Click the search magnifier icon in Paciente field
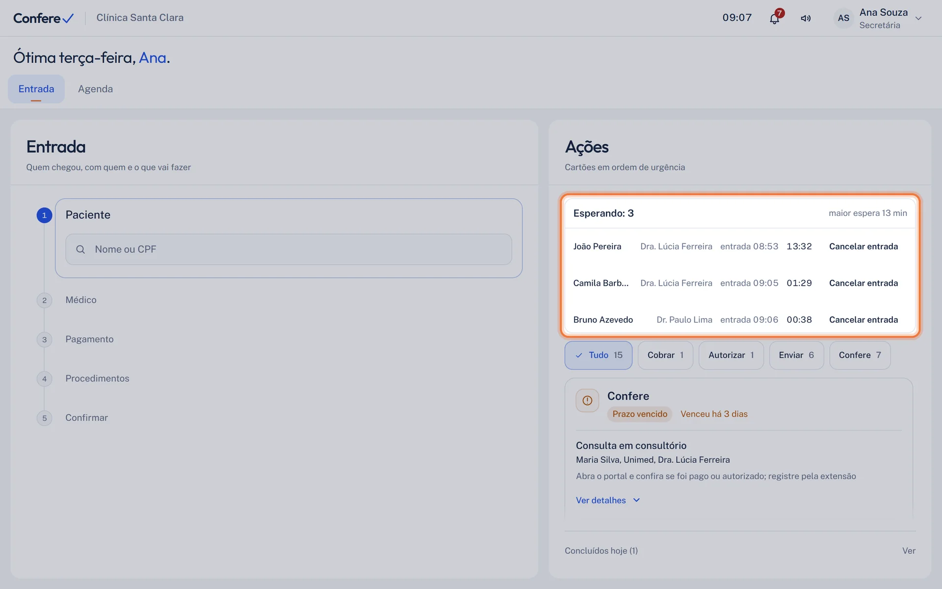Viewport: 942px width, 589px height. pyautogui.click(x=80, y=249)
